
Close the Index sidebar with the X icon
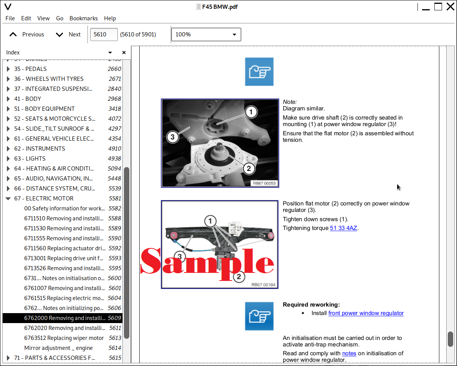[124, 53]
